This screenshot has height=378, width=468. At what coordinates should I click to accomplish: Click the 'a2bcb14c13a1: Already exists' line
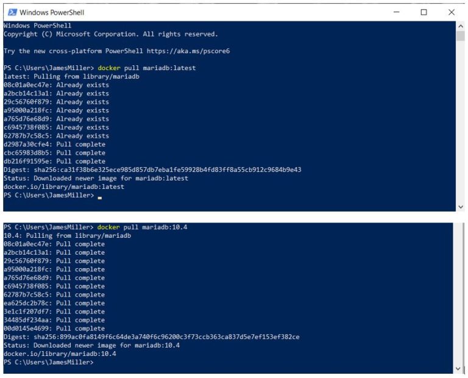(56, 93)
